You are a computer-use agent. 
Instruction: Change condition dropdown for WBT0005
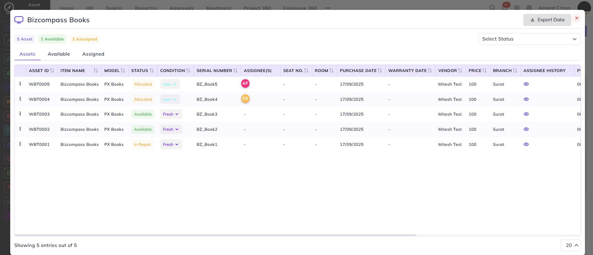pos(170,84)
